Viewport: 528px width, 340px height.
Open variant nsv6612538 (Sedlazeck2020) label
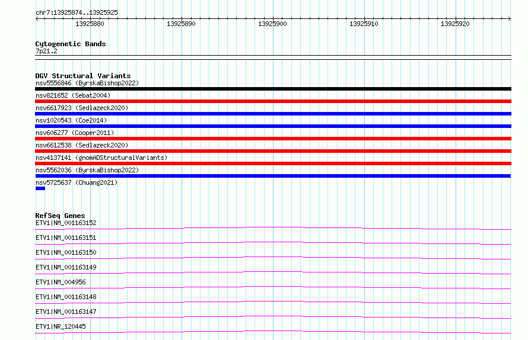click(x=82, y=145)
